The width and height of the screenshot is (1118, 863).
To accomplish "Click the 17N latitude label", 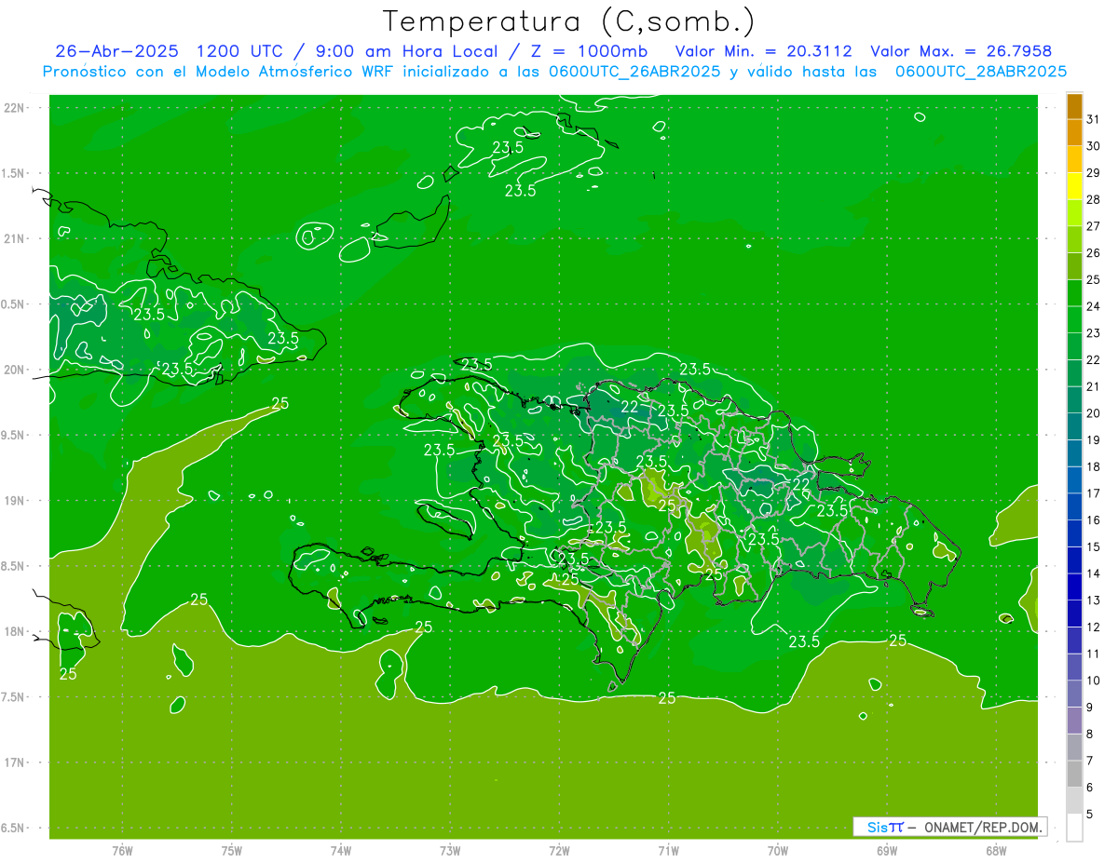I will click(13, 762).
